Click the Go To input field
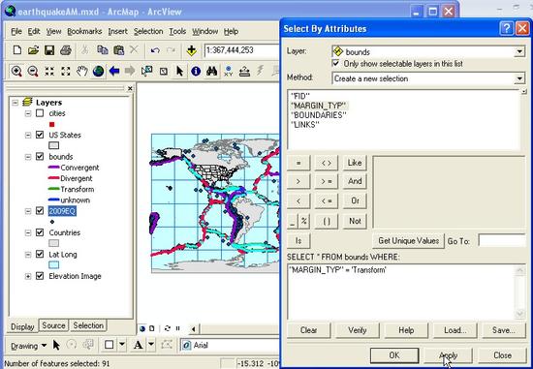 pyautogui.click(x=502, y=240)
